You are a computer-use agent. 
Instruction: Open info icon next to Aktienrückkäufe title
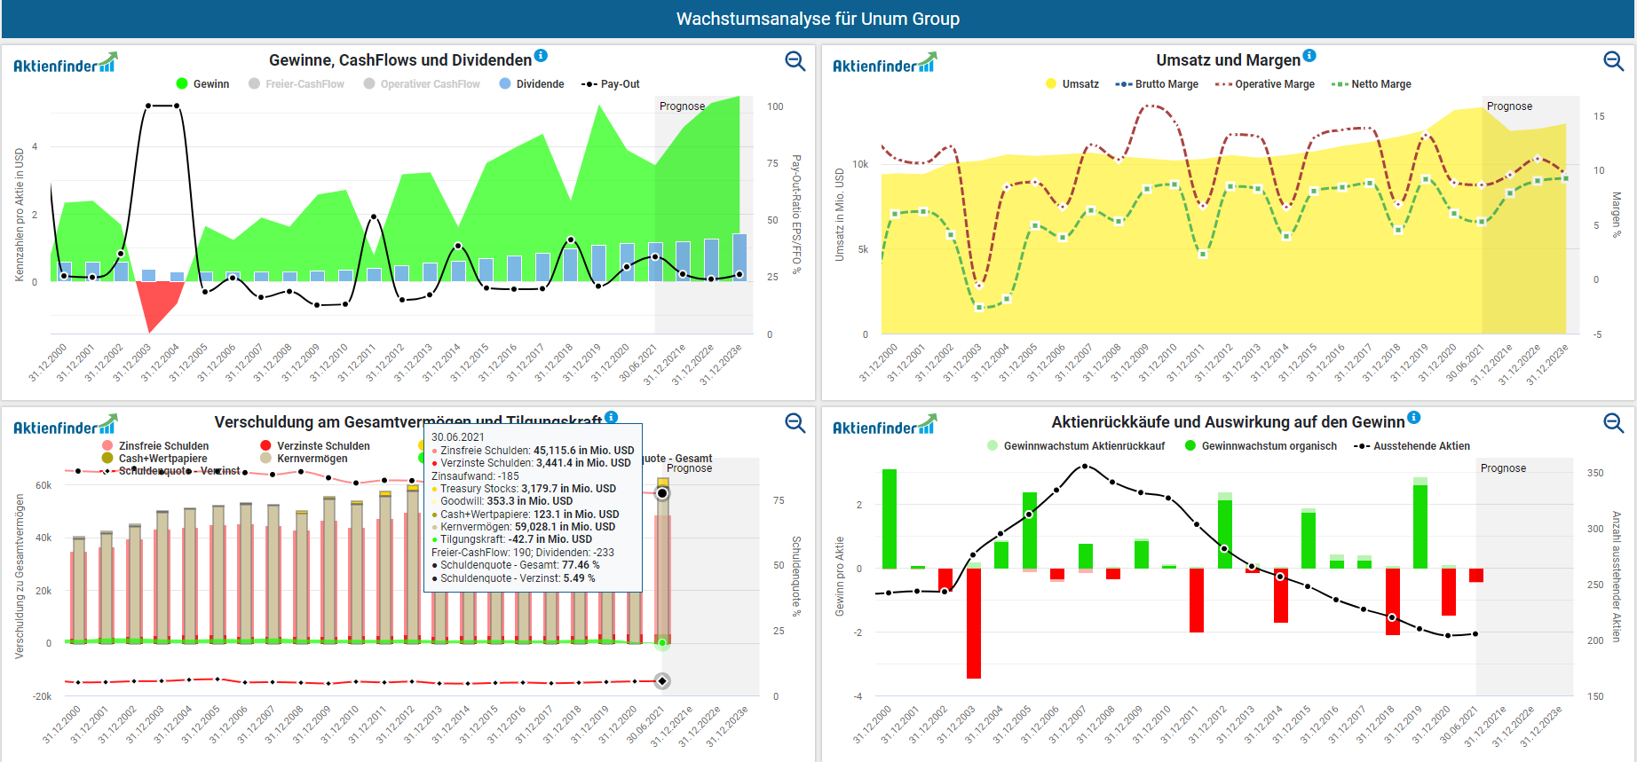pos(1413,418)
